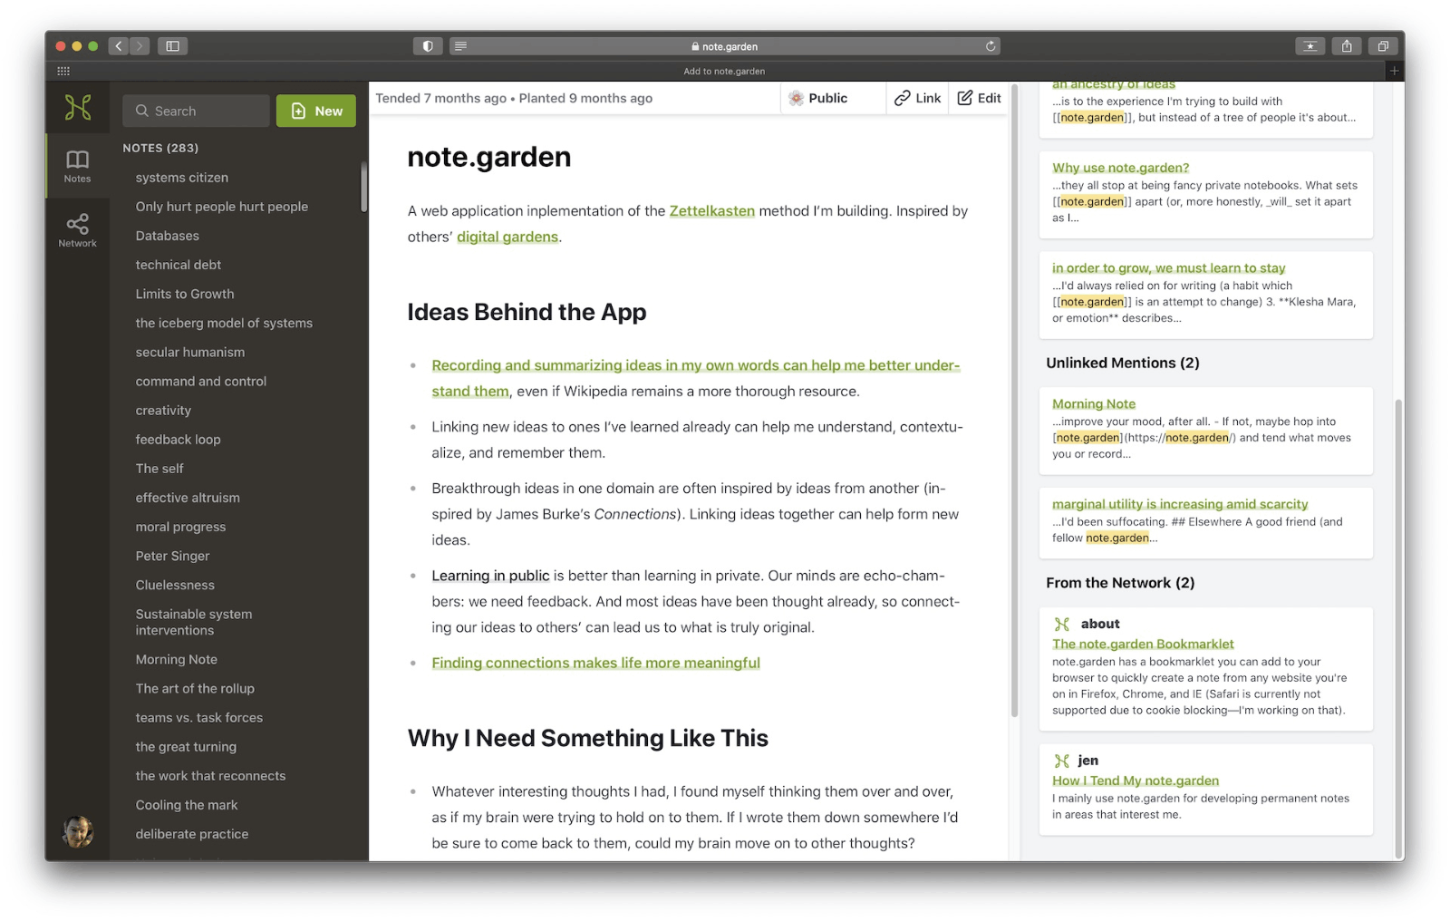Screen dimensions: 1450x921
Task: Switch to the Notes tab
Action: pyautogui.click(x=77, y=165)
